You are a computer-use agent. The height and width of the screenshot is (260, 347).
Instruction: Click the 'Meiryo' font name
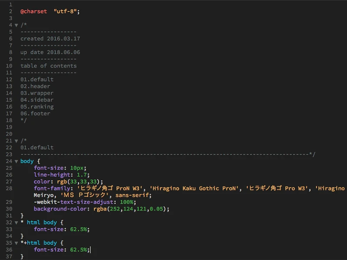(44, 195)
